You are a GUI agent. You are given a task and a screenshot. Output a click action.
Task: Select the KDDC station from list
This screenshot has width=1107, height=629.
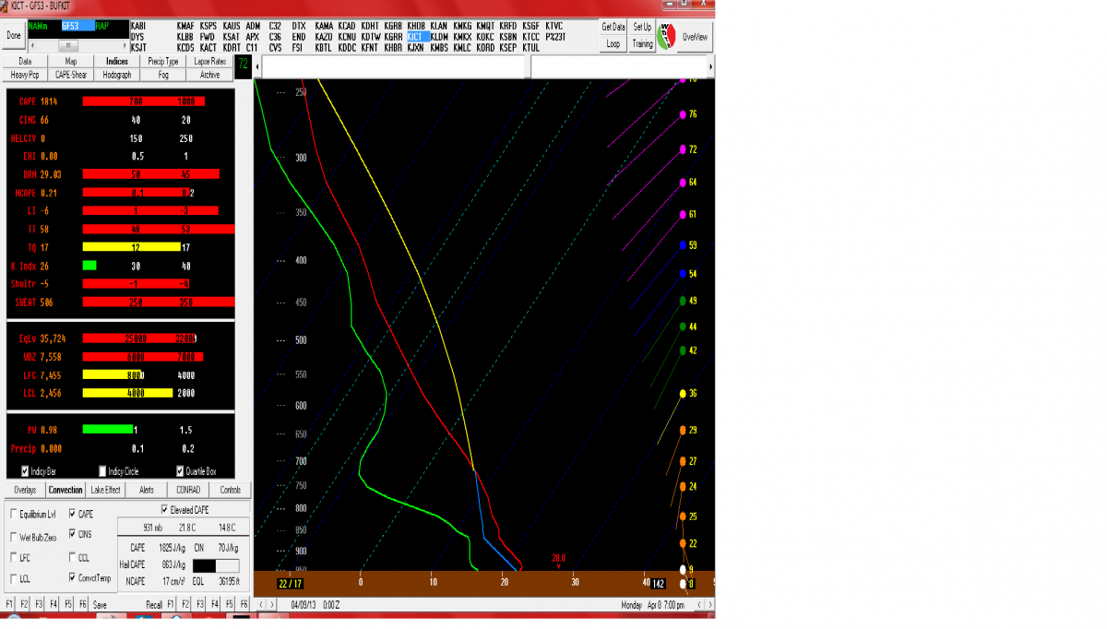click(x=347, y=47)
